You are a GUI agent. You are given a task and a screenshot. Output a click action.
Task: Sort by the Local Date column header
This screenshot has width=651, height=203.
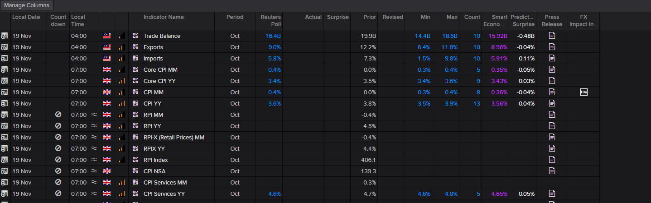[26, 17]
